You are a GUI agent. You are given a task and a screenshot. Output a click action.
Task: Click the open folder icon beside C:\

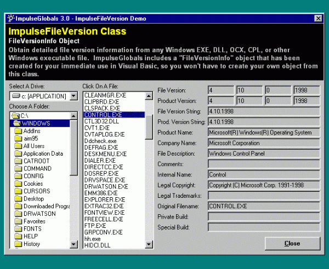pyautogui.click(x=15, y=116)
